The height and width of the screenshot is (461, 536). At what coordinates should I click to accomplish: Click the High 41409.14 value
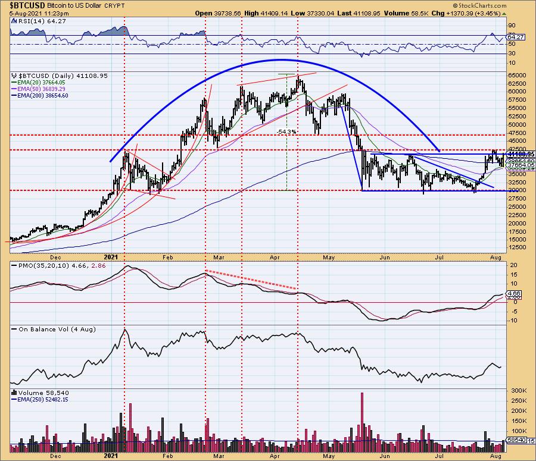tap(266, 13)
